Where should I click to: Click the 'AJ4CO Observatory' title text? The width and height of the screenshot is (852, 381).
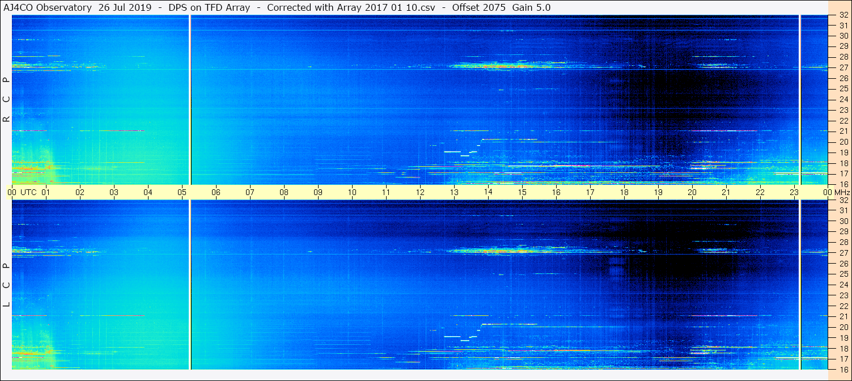coord(48,7)
